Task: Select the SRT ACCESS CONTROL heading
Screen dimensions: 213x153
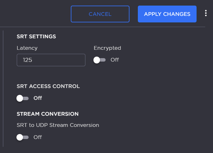Action: coord(48,86)
